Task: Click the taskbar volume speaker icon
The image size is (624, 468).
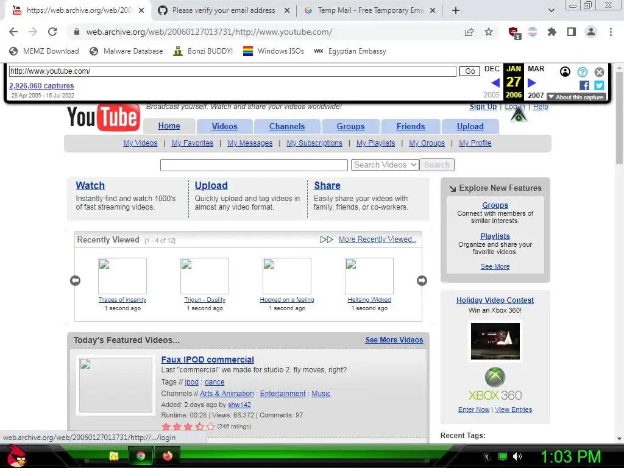Action: click(517, 456)
